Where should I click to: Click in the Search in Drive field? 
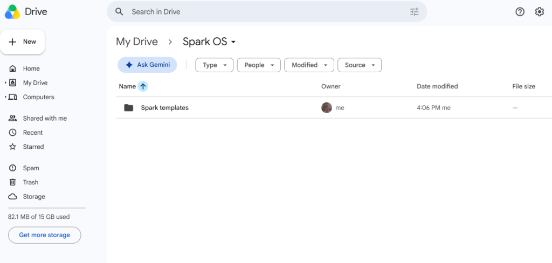267,12
